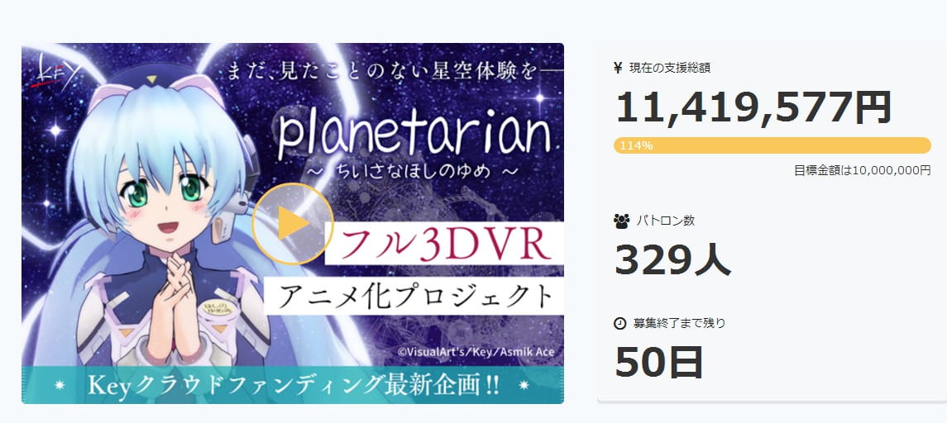Click the 11,419,577円 total amount

click(753, 108)
